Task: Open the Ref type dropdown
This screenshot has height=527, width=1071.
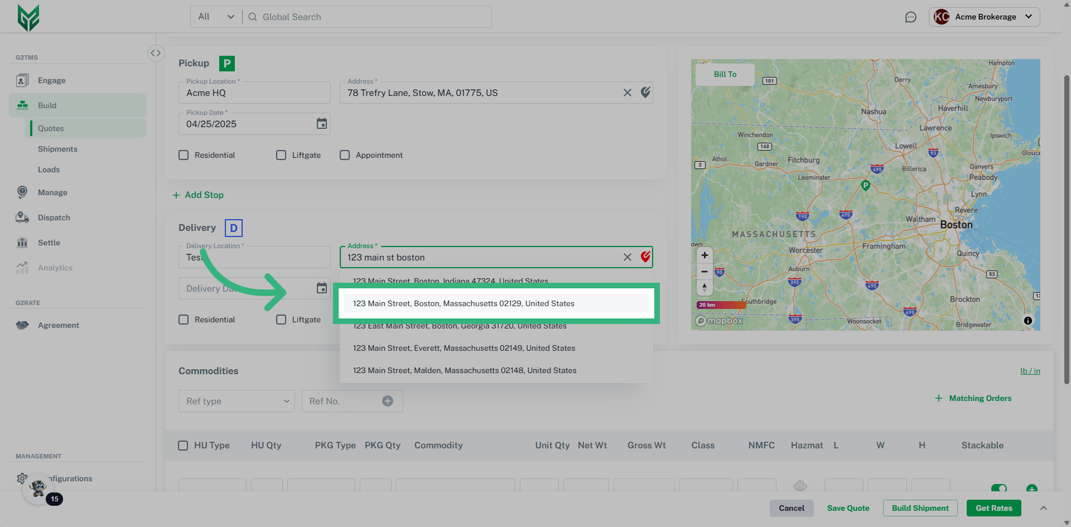Action: pos(237,401)
